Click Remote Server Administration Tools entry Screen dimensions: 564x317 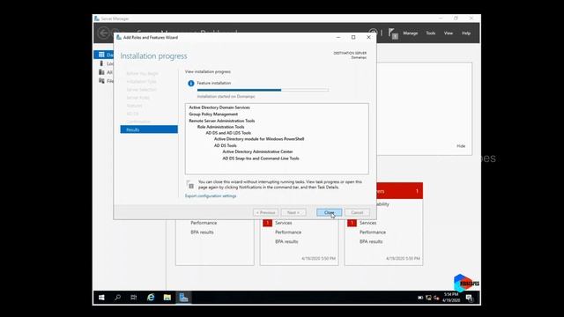221,121
